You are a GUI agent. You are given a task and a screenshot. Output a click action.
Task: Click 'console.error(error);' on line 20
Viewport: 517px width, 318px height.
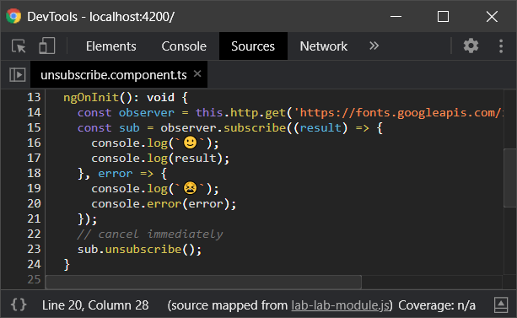164,204
